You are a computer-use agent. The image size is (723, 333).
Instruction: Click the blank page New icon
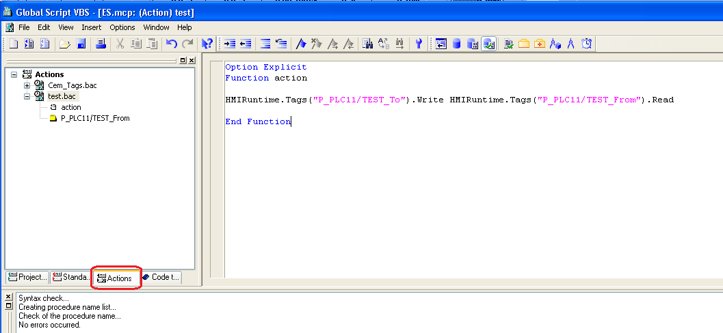pyautogui.click(x=14, y=44)
